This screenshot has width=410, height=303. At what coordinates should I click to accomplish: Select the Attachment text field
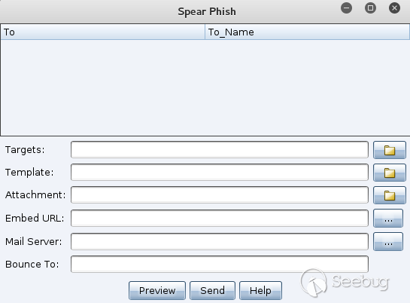point(220,195)
